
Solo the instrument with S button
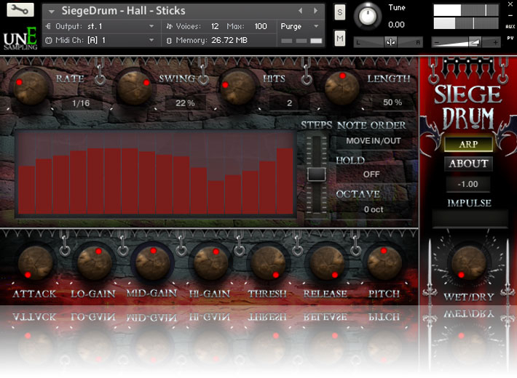[340, 12]
